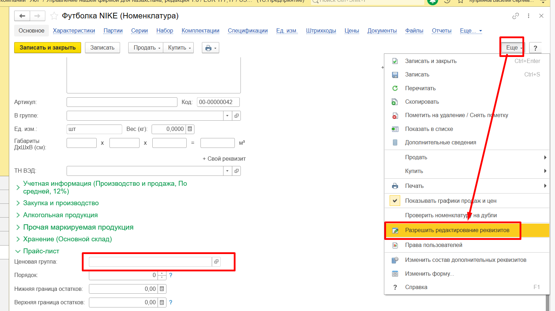Open calculator for the Вес (кг) field
The height and width of the screenshot is (311, 555).
[190, 129]
